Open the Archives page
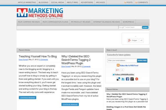The width and height of the screenshot is (166, 110). pos(100,2)
